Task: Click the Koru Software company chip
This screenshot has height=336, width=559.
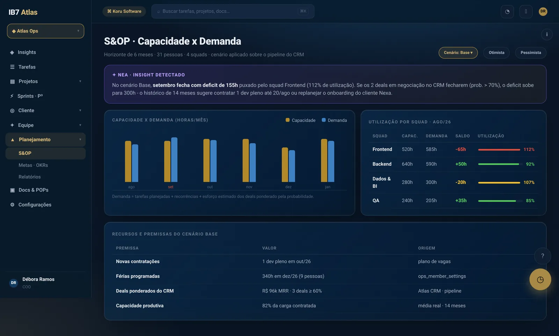Action: click(124, 12)
